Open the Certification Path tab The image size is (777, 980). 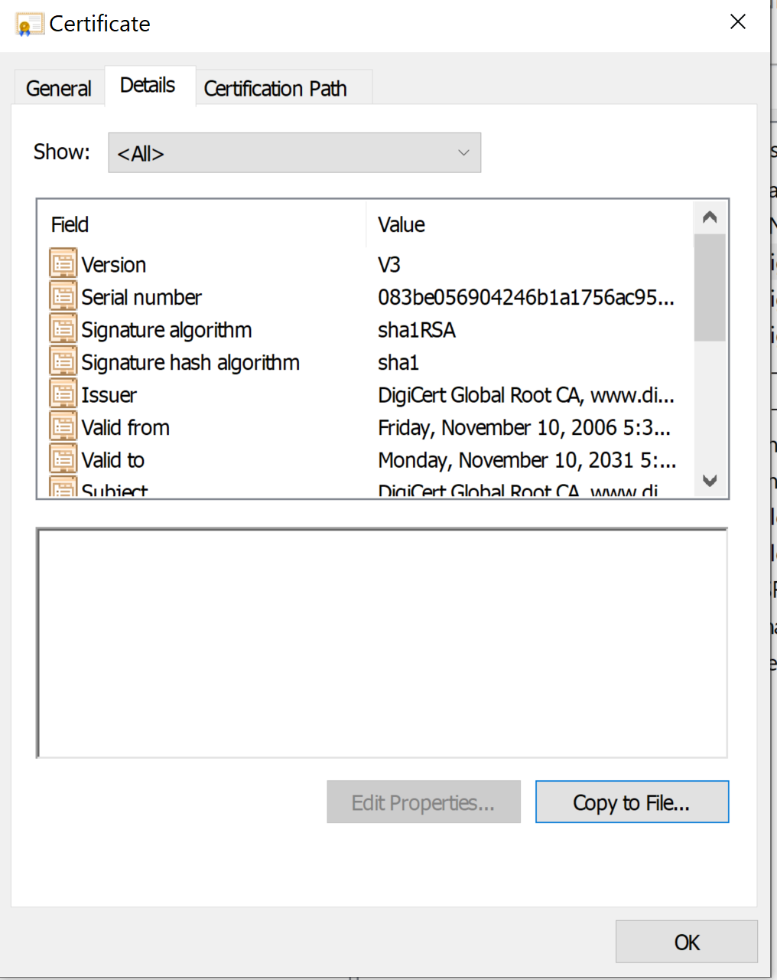[x=275, y=87]
